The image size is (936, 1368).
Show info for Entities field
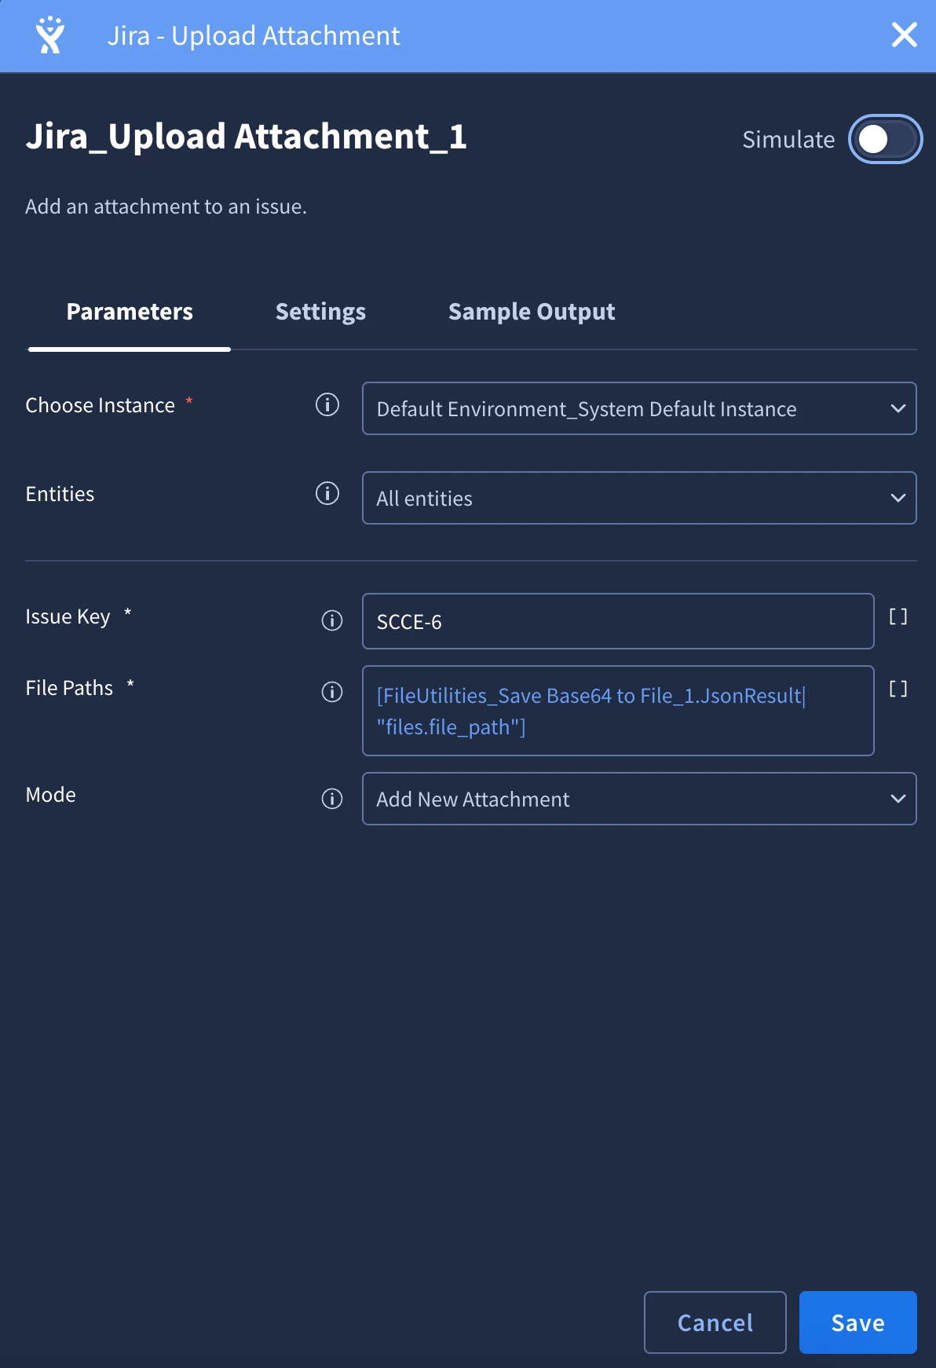click(x=327, y=493)
